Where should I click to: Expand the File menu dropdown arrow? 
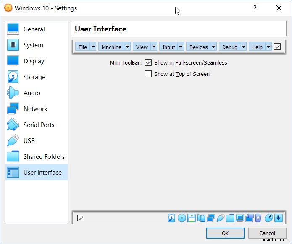pyautogui.click(x=93, y=47)
